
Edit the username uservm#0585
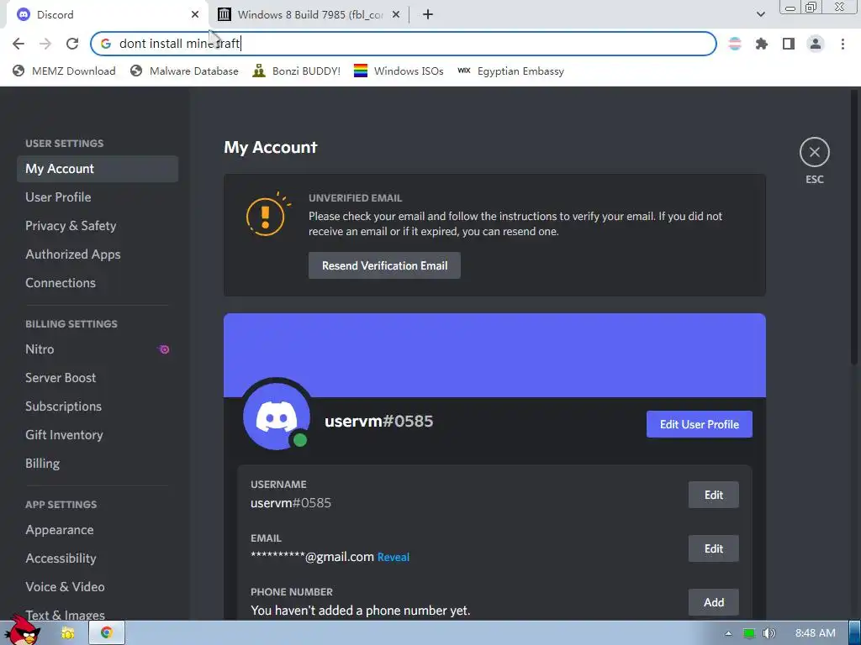coord(713,495)
